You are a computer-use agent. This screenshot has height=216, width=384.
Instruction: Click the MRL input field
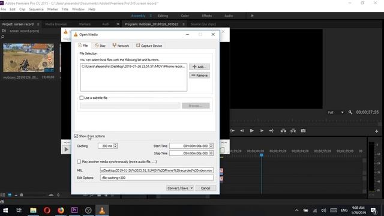(x=157, y=170)
